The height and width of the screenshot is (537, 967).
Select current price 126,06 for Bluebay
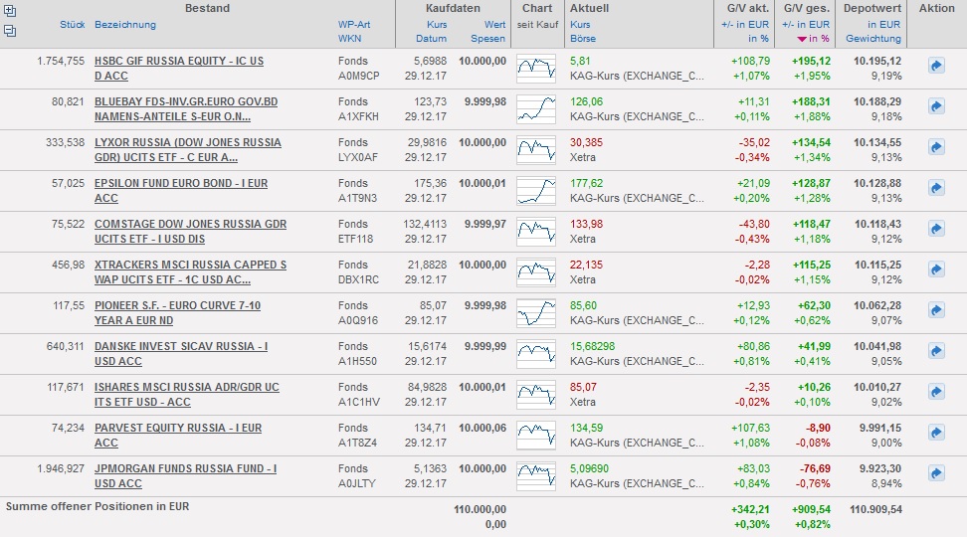pos(587,101)
